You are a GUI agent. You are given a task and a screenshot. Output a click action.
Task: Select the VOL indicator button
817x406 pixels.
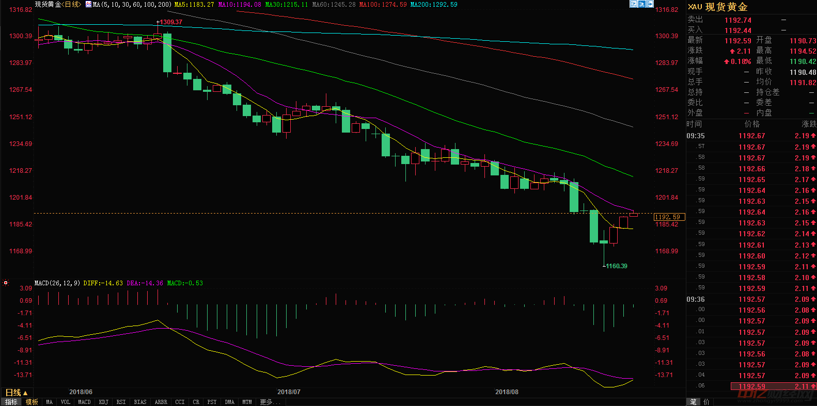click(x=66, y=402)
